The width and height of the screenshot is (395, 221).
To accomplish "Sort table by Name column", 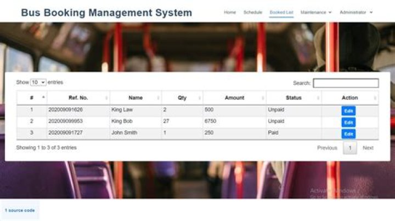I will pos(136,98).
